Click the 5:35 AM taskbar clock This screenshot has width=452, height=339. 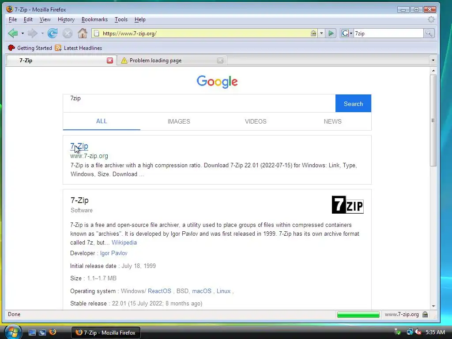click(435, 332)
